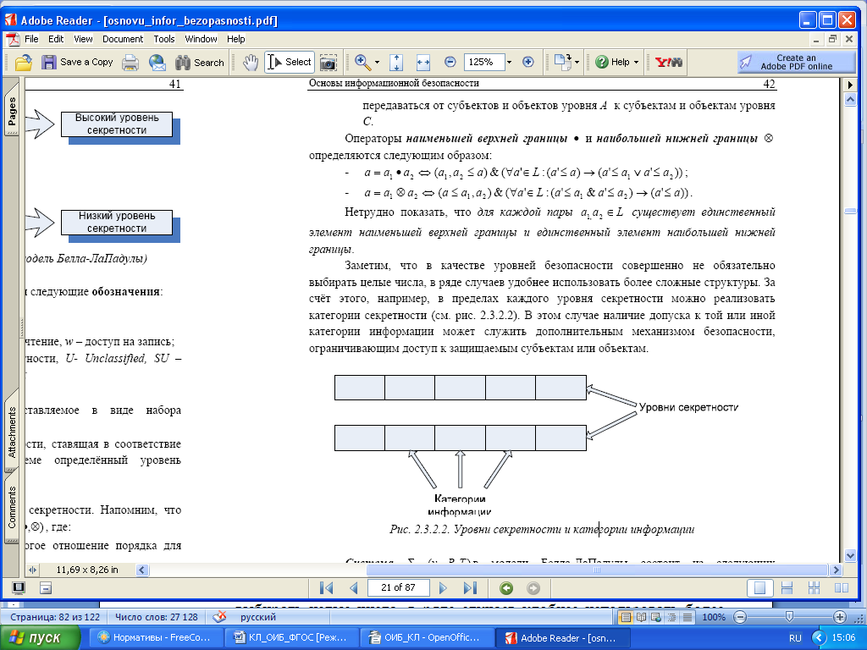The width and height of the screenshot is (867, 650).
Task: Click Save a Copy in the toolbar
Action: pyautogui.click(x=77, y=63)
